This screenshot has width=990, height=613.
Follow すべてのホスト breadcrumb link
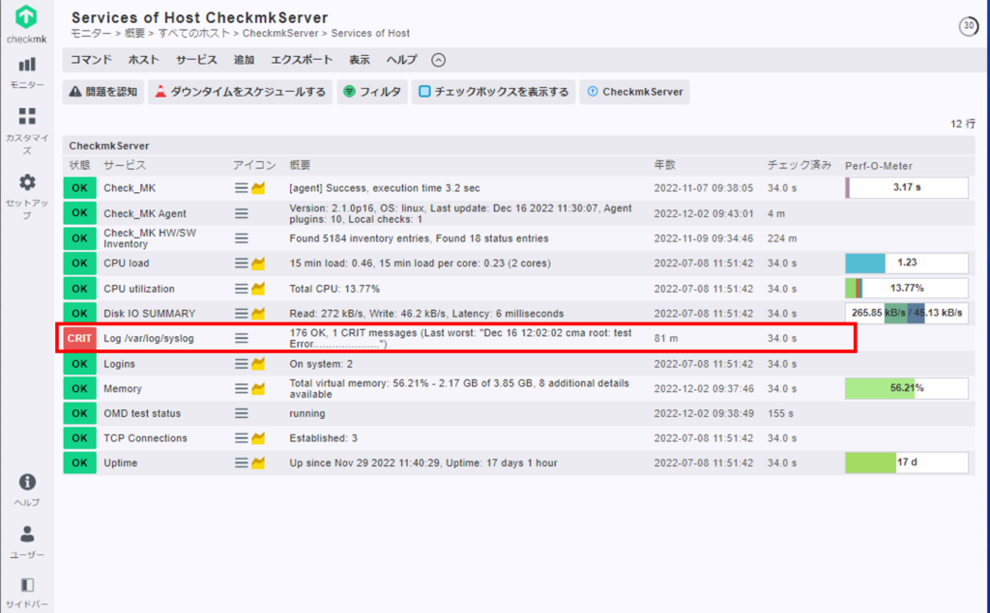click(x=193, y=34)
